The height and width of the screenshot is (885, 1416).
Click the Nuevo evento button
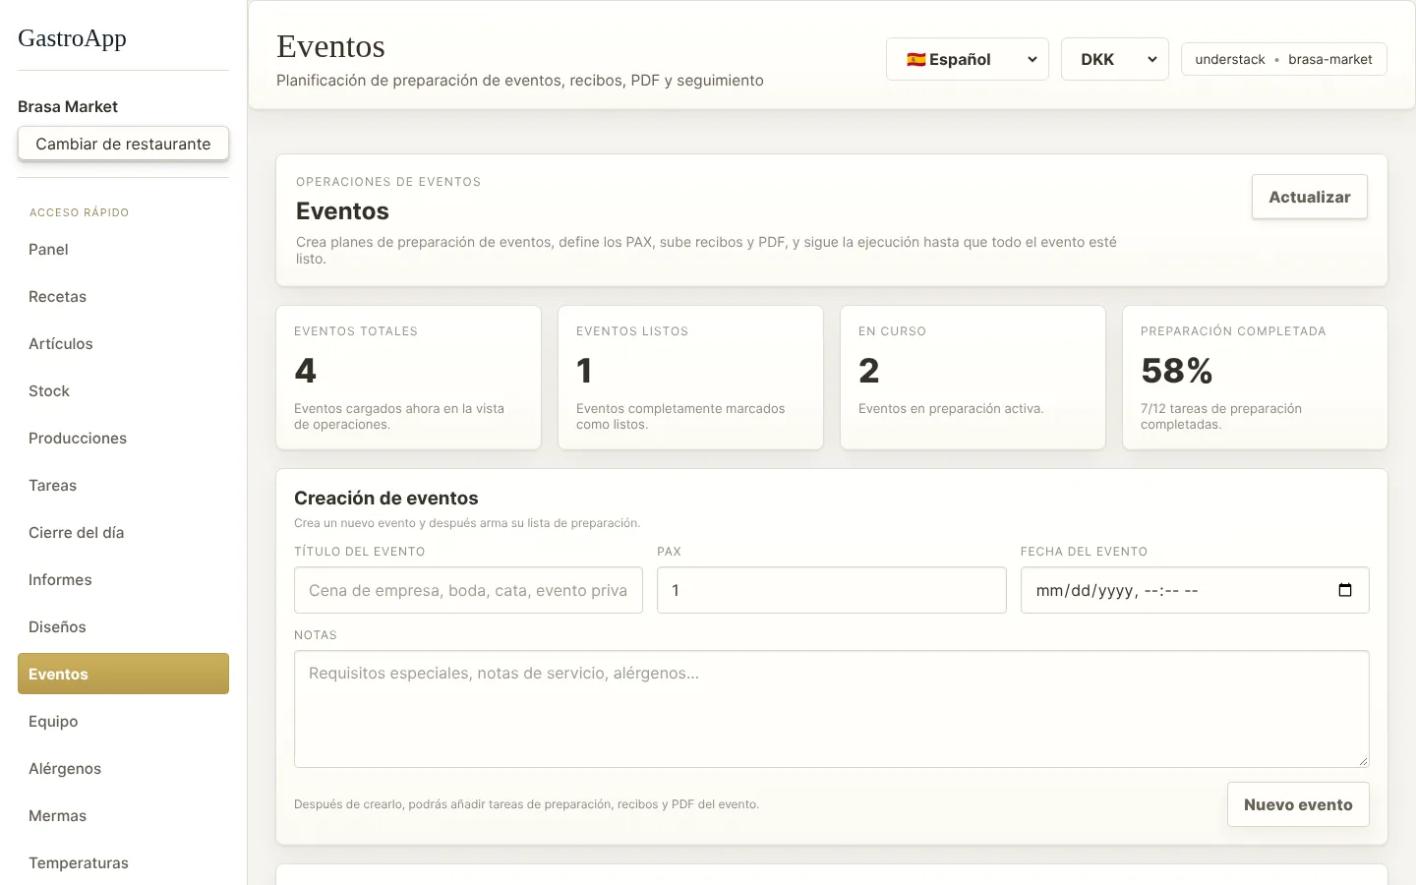click(1298, 804)
